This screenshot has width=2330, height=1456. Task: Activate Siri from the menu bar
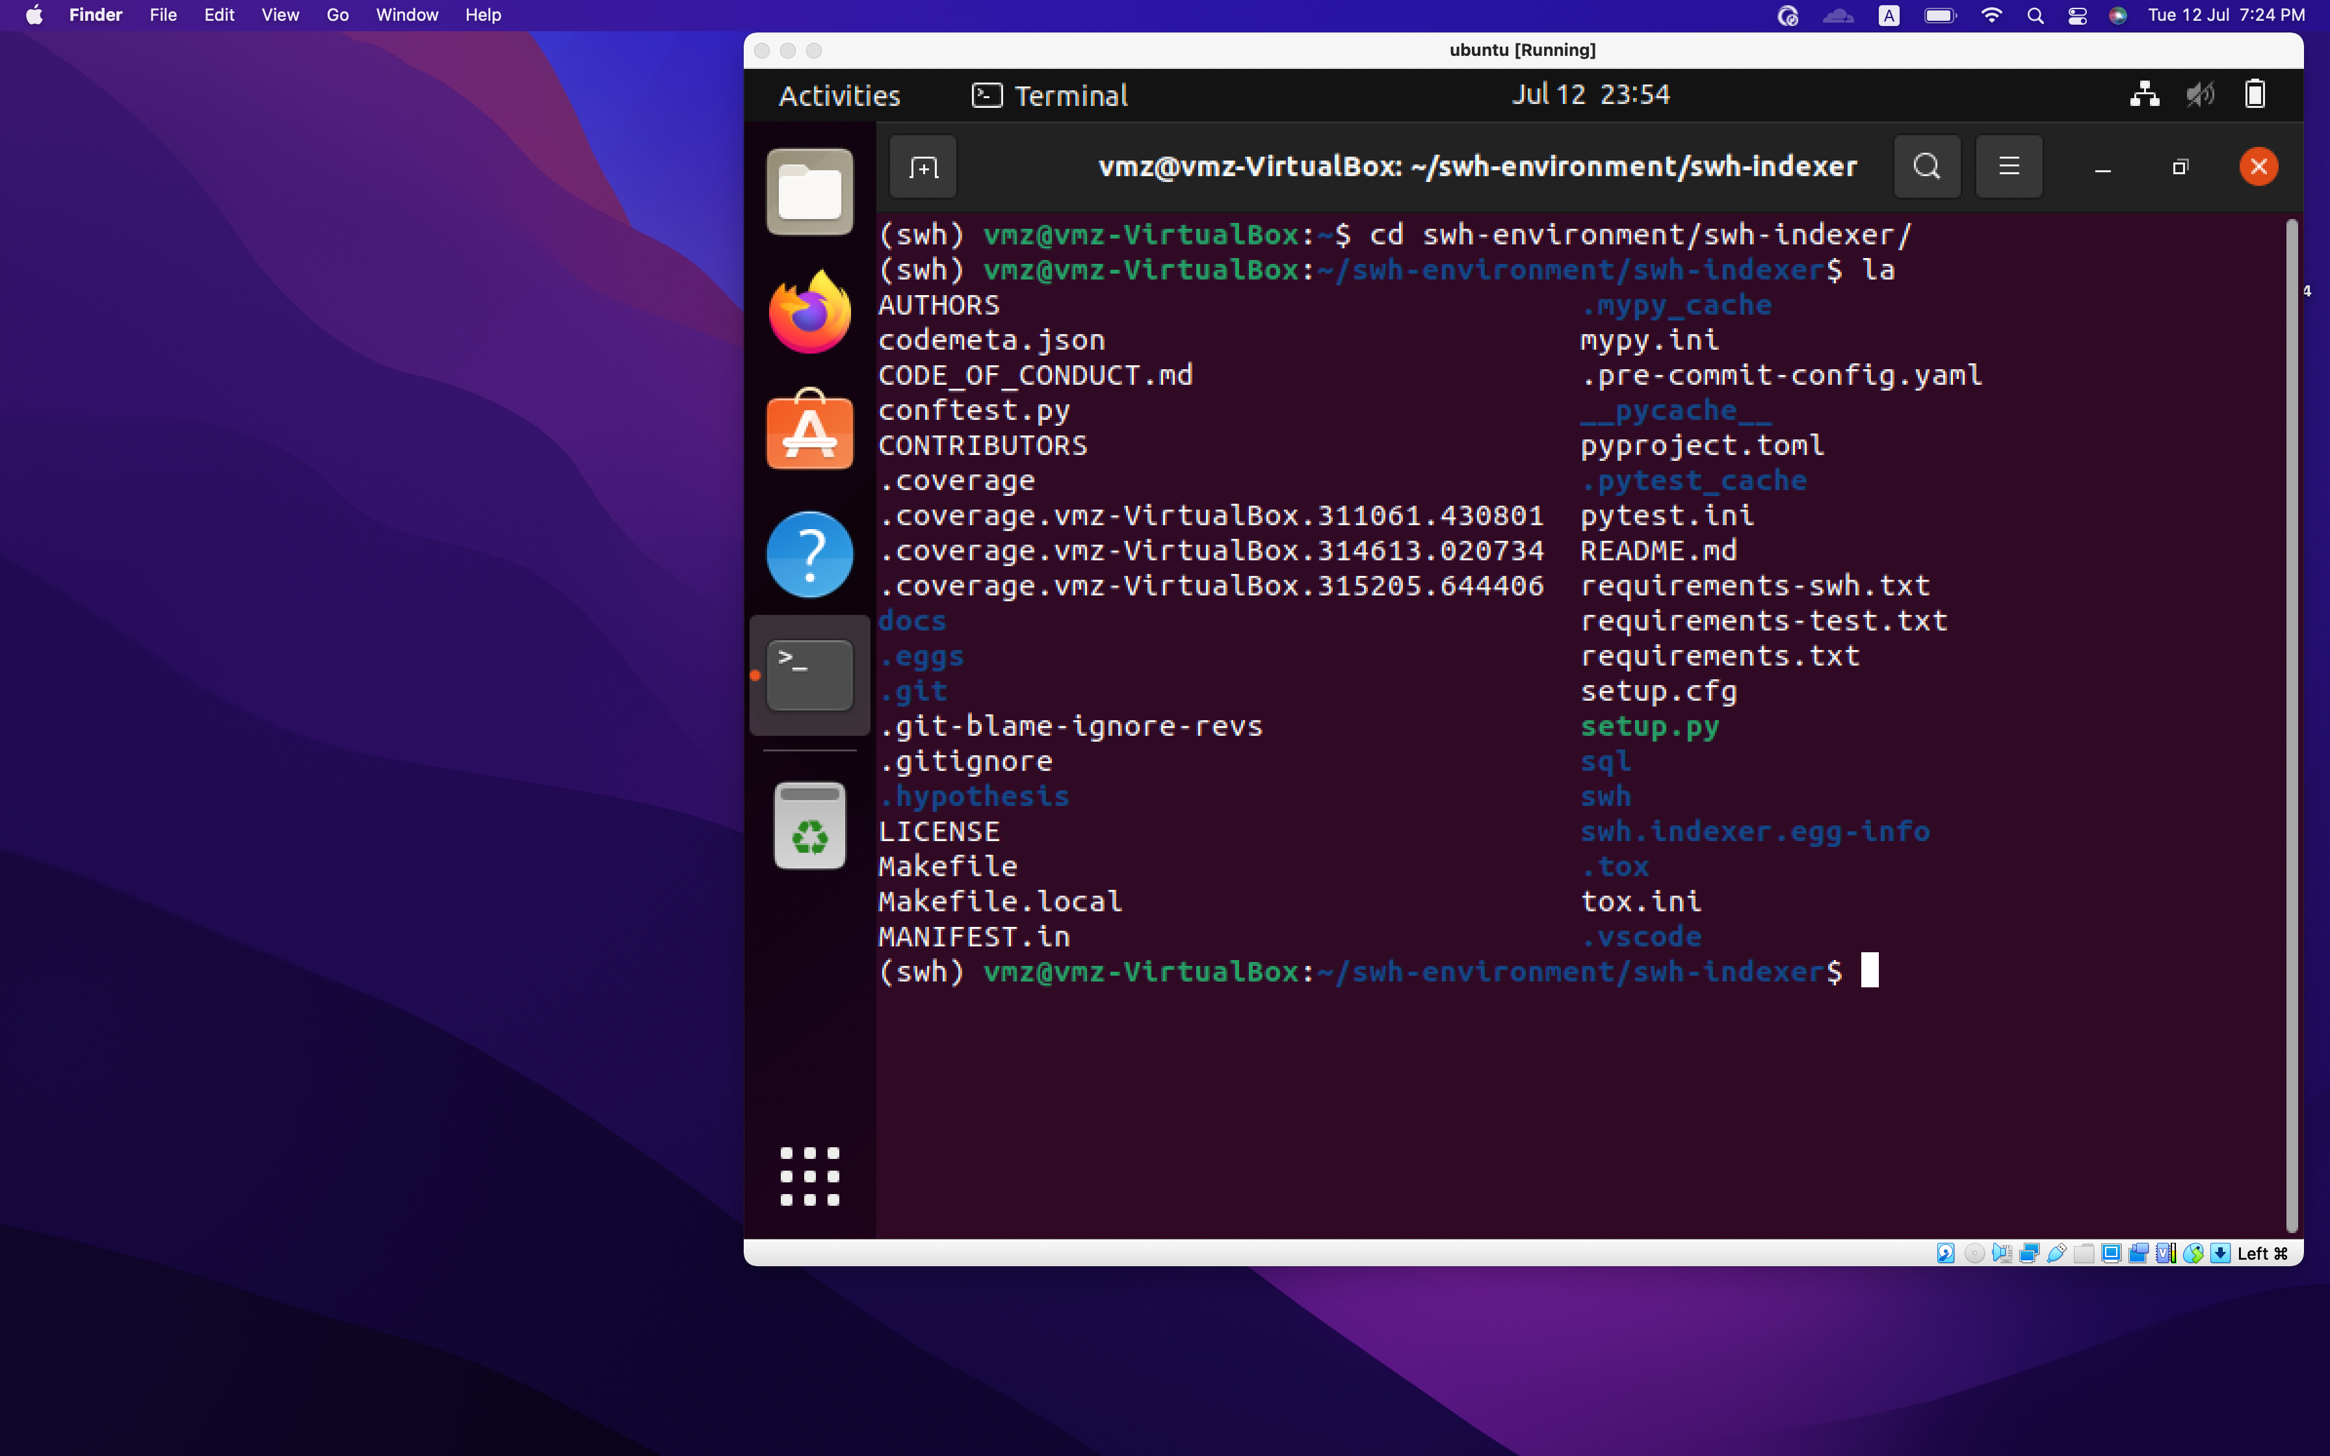[x=2117, y=14]
